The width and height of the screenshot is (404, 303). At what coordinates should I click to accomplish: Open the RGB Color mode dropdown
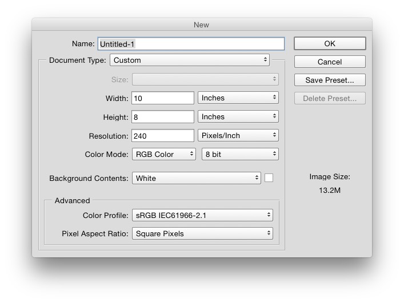[164, 154]
